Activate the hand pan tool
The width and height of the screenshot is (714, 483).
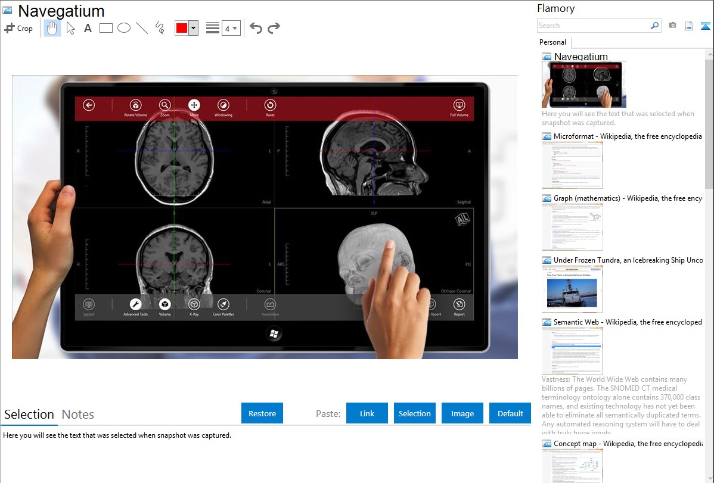[x=52, y=28]
